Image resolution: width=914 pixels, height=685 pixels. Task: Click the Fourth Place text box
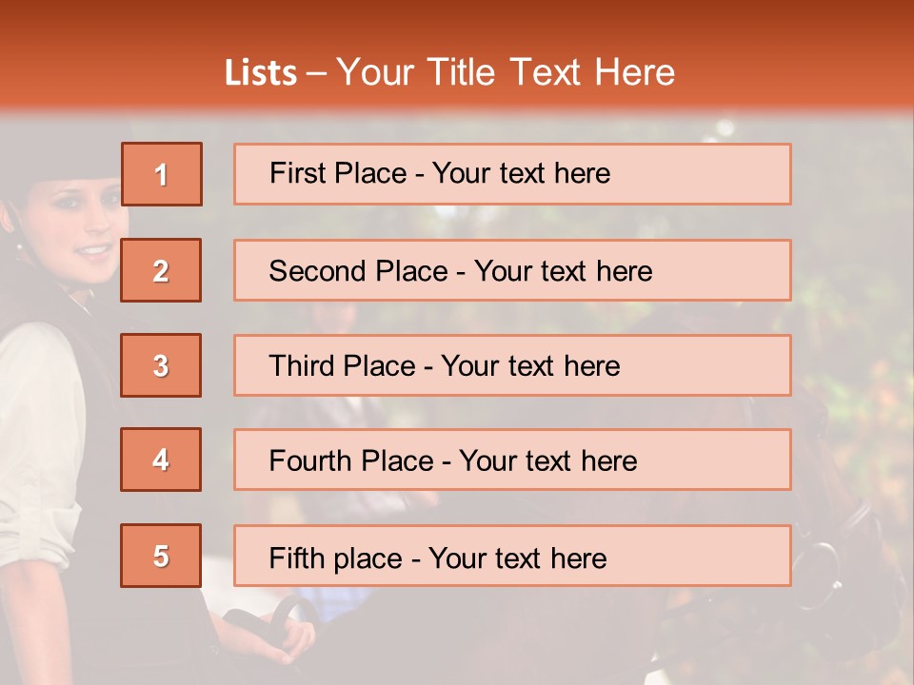(512, 460)
